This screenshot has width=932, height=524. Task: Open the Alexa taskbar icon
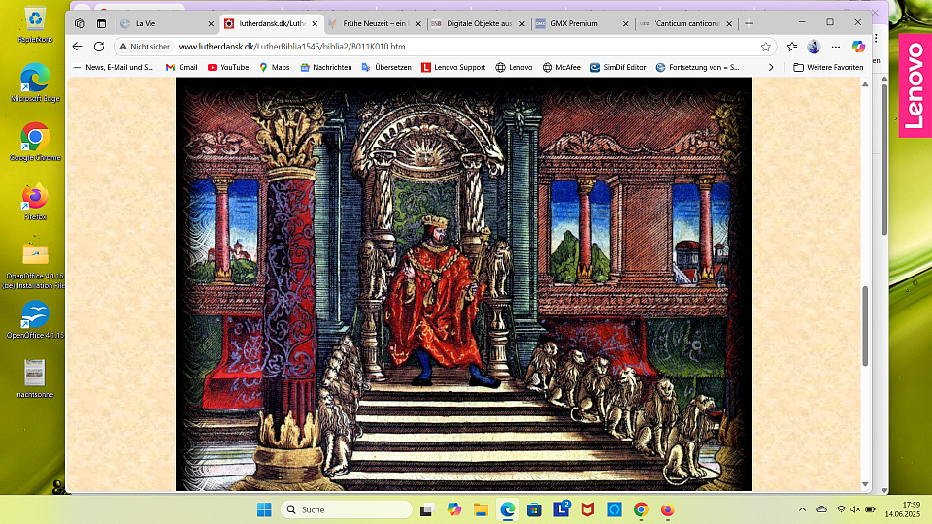click(x=614, y=509)
